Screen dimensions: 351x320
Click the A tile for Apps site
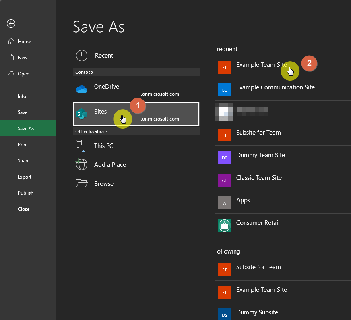point(225,203)
